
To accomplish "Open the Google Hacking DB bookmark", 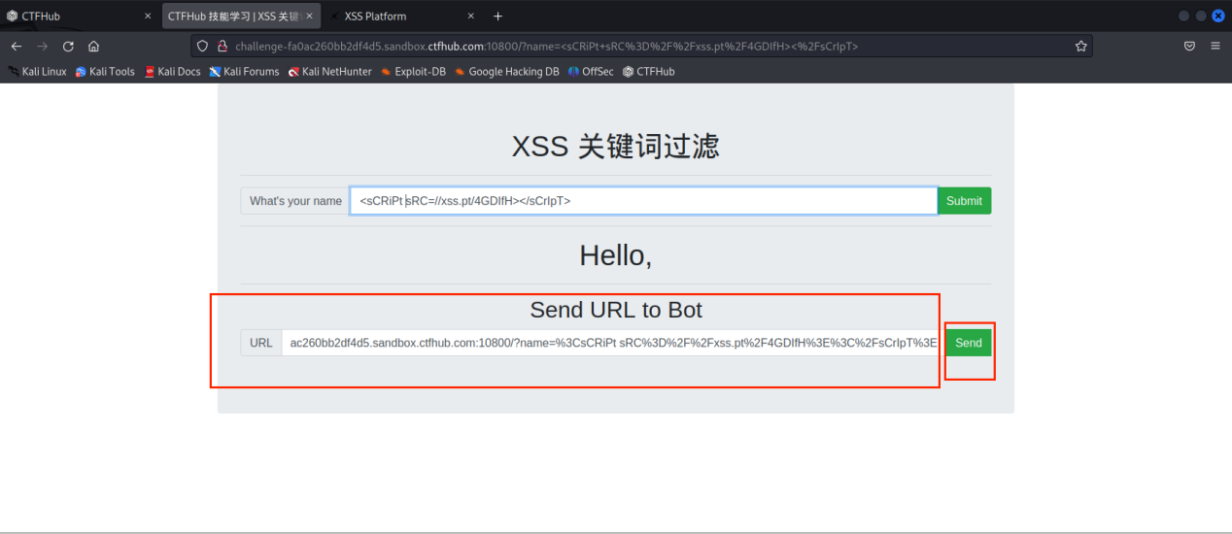I will pos(506,71).
